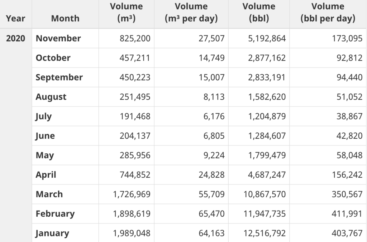Screen dimensions: 367x242
Task: Click the Volume (m³ per day) header
Action: pyautogui.click(x=191, y=13)
